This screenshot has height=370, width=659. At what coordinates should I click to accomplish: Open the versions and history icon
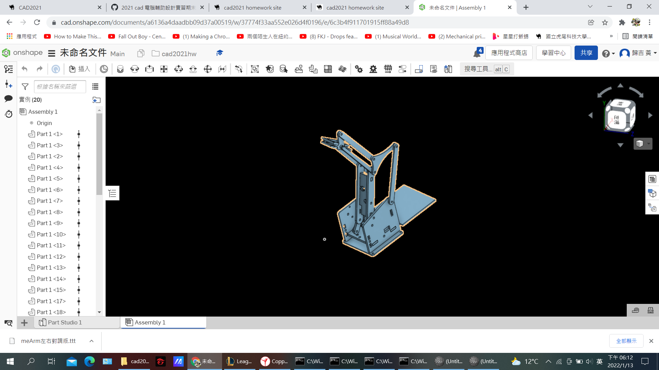9,114
